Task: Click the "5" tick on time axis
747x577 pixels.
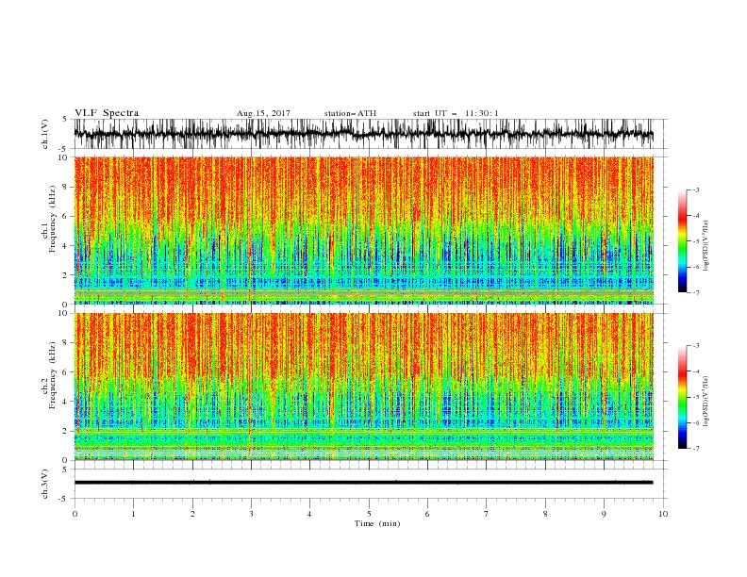Action: coord(369,514)
